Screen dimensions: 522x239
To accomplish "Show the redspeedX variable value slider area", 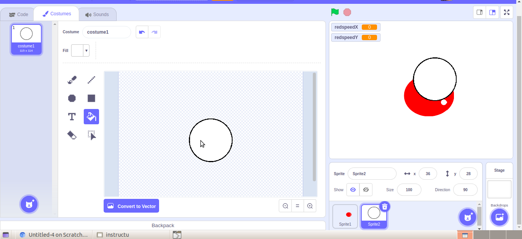I will 355,27.
